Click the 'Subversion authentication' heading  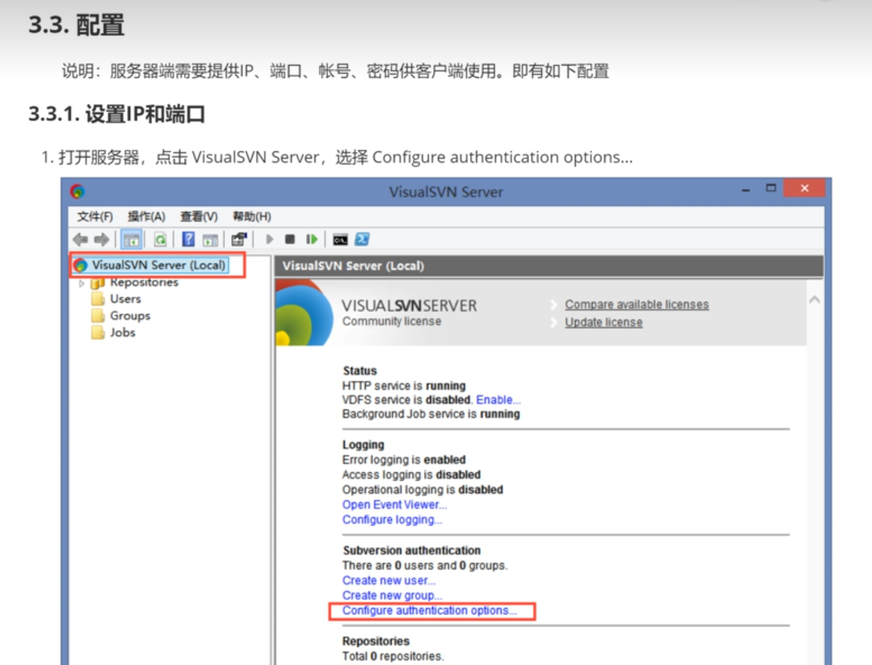411,551
